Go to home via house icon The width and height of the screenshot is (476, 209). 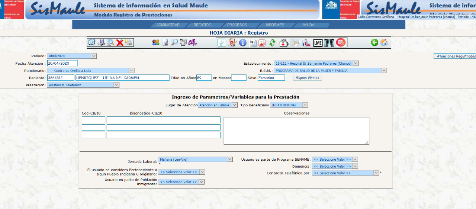coord(384,42)
